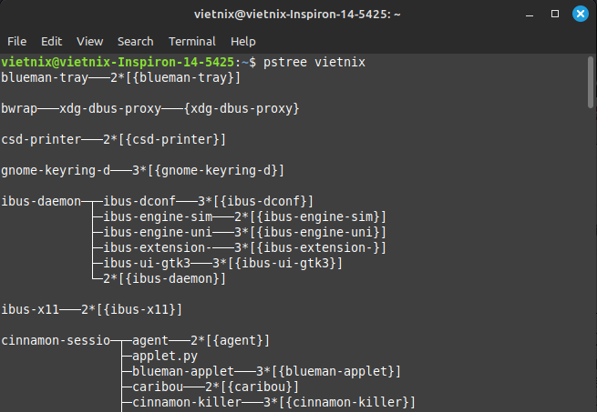
Task: Click '3*[{ibus-engine-uni}]' thread entry
Action: point(310,232)
